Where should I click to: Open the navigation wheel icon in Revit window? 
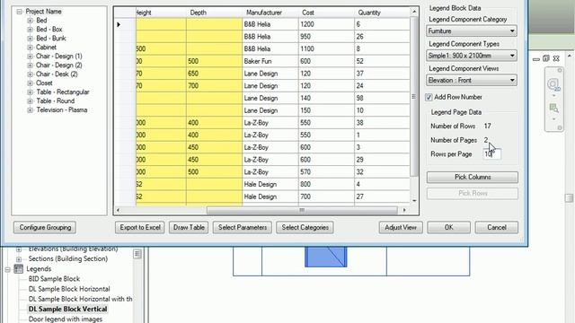coord(553,85)
